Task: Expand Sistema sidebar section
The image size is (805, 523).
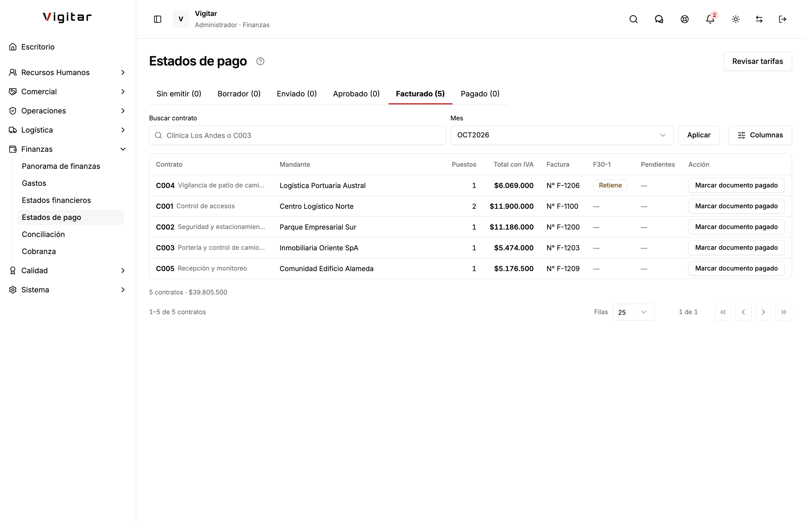Action: [68, 290]
